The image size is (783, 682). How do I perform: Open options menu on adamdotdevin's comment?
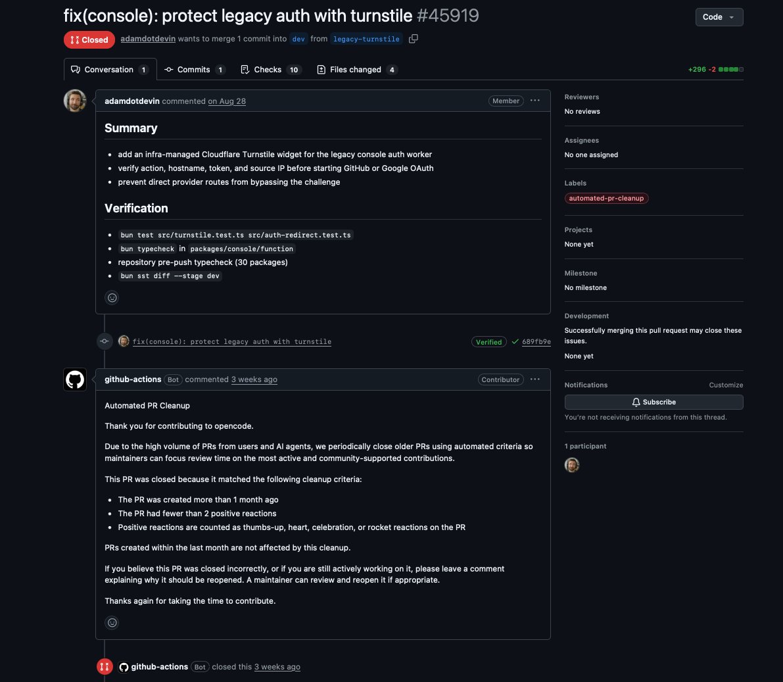[x=534, y=101]
